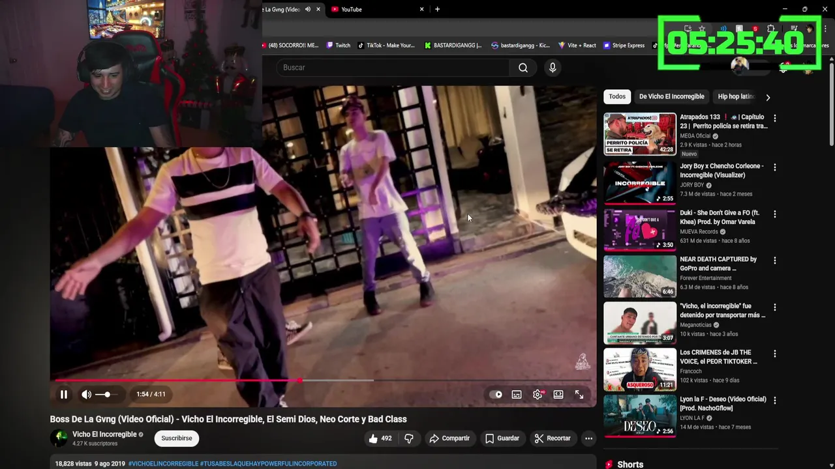Show more filter chips with right arrow
Screen dimensions: 835x469
click(x=768, y=97)
